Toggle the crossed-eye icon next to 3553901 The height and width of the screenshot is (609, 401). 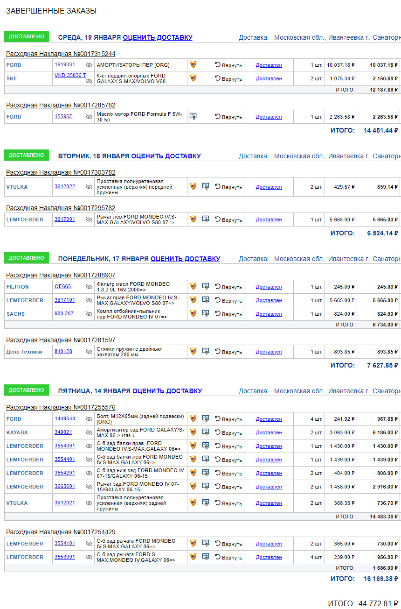coord(89,557)
